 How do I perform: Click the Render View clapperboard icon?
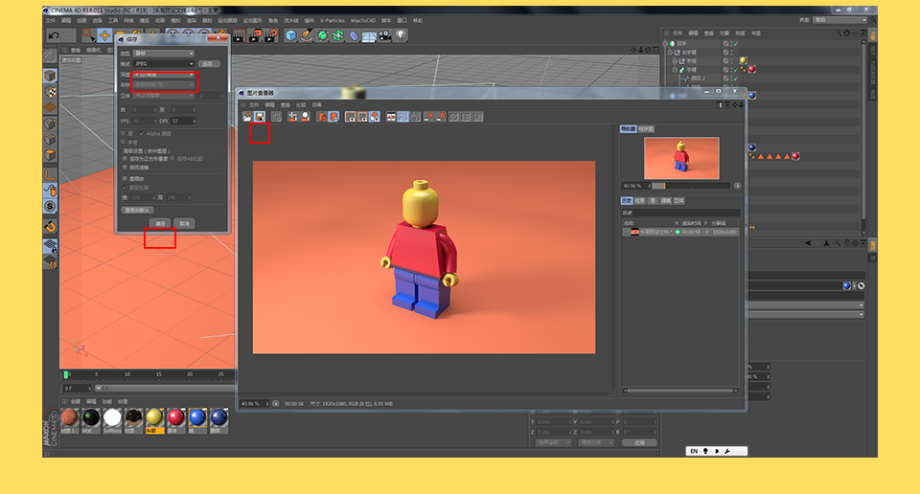239,35
